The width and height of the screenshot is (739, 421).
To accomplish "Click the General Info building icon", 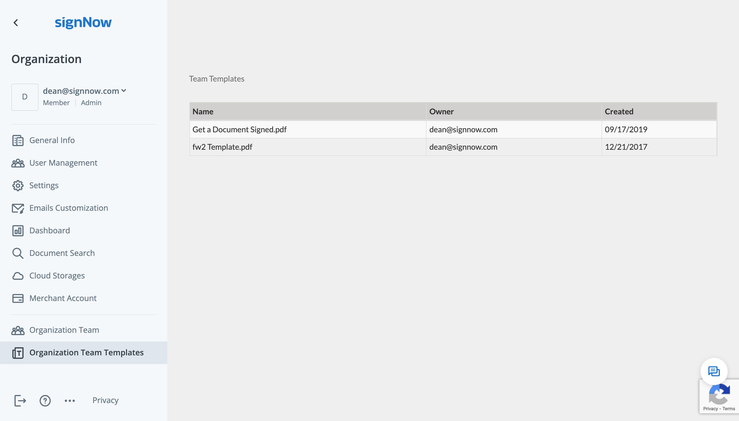I will coord(18,141).
